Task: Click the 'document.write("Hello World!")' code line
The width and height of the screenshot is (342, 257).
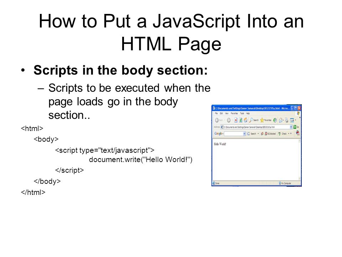Action: click(x=141, y=160)
